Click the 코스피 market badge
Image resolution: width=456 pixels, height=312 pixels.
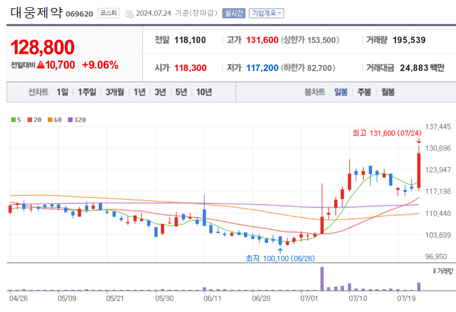click(109, 13)
